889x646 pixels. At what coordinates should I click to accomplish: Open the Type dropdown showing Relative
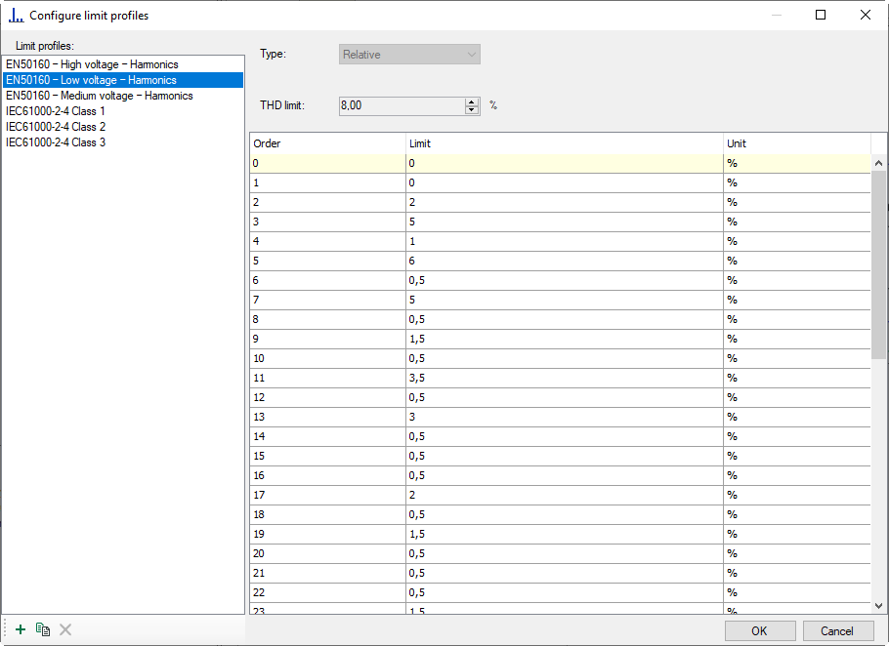tap(409, 55)
